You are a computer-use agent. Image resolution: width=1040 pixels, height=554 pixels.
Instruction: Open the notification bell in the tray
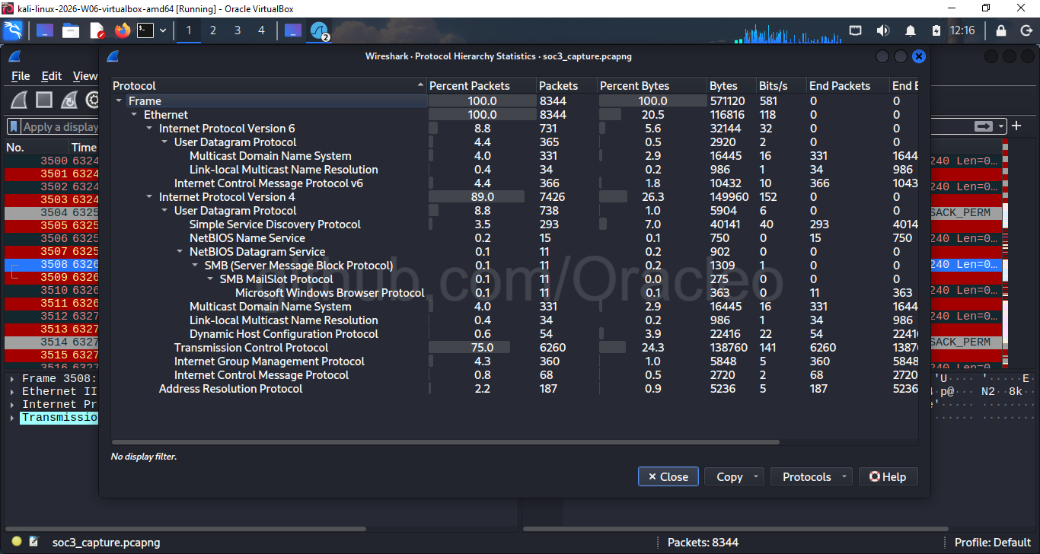pyautogui.click(x=909, y=30)
